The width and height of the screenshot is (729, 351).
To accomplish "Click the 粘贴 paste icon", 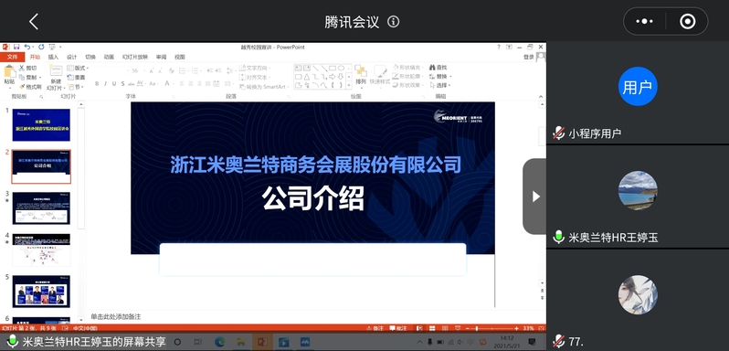I will click(10, 75).
